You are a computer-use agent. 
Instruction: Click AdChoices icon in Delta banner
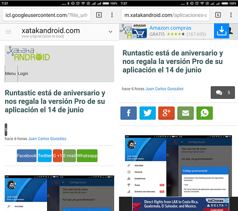(x=226, y=201)
